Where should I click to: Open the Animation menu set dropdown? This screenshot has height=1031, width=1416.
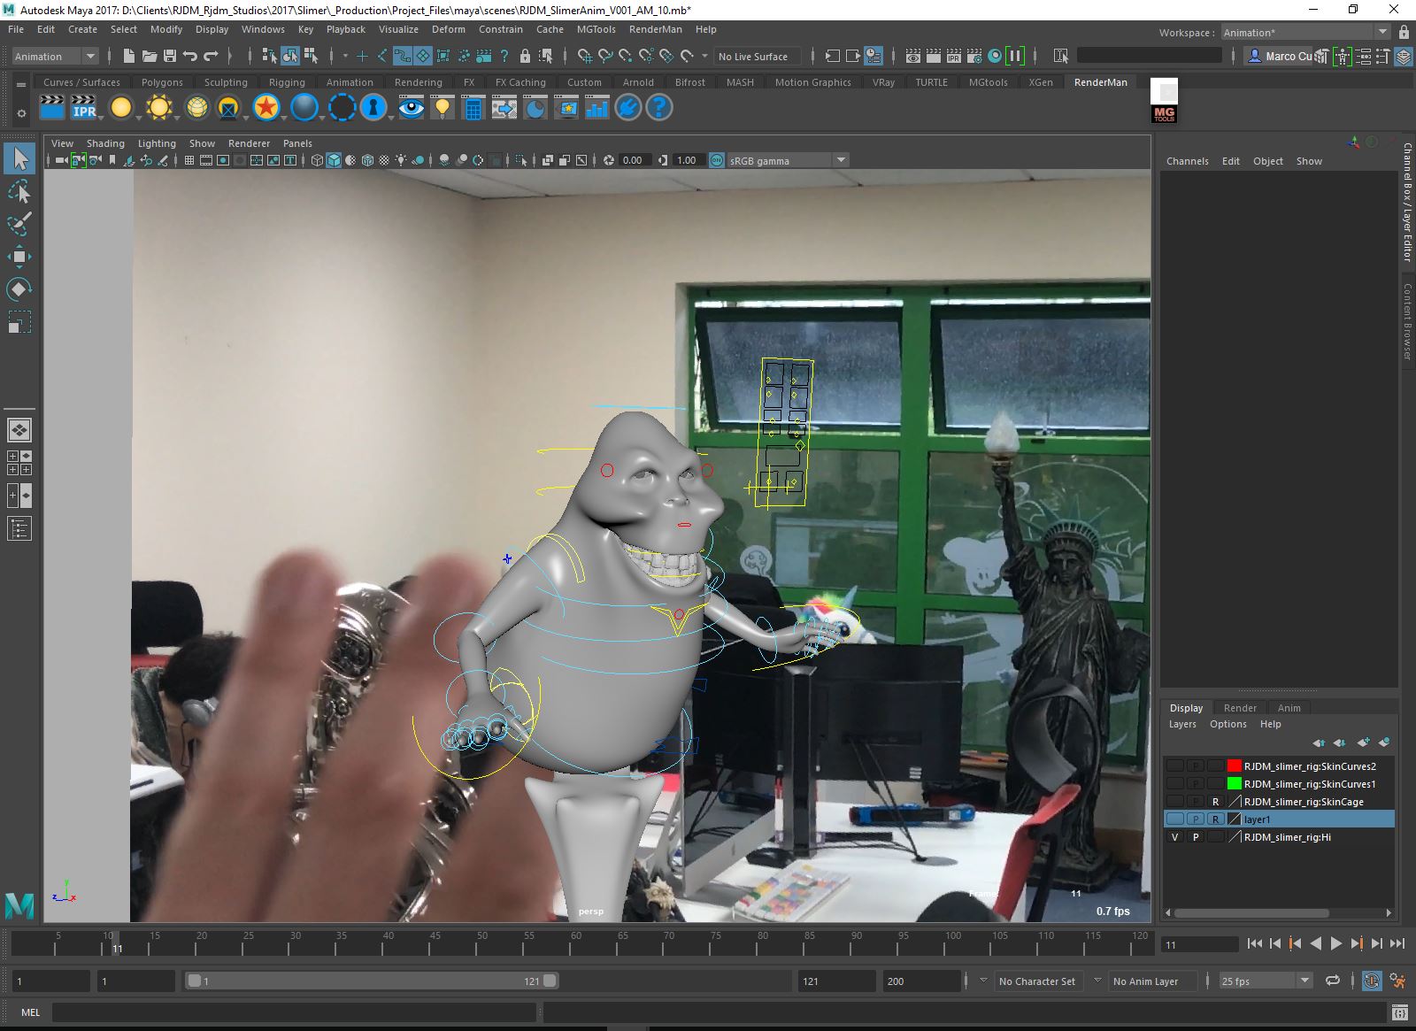[x=55, y=56]
